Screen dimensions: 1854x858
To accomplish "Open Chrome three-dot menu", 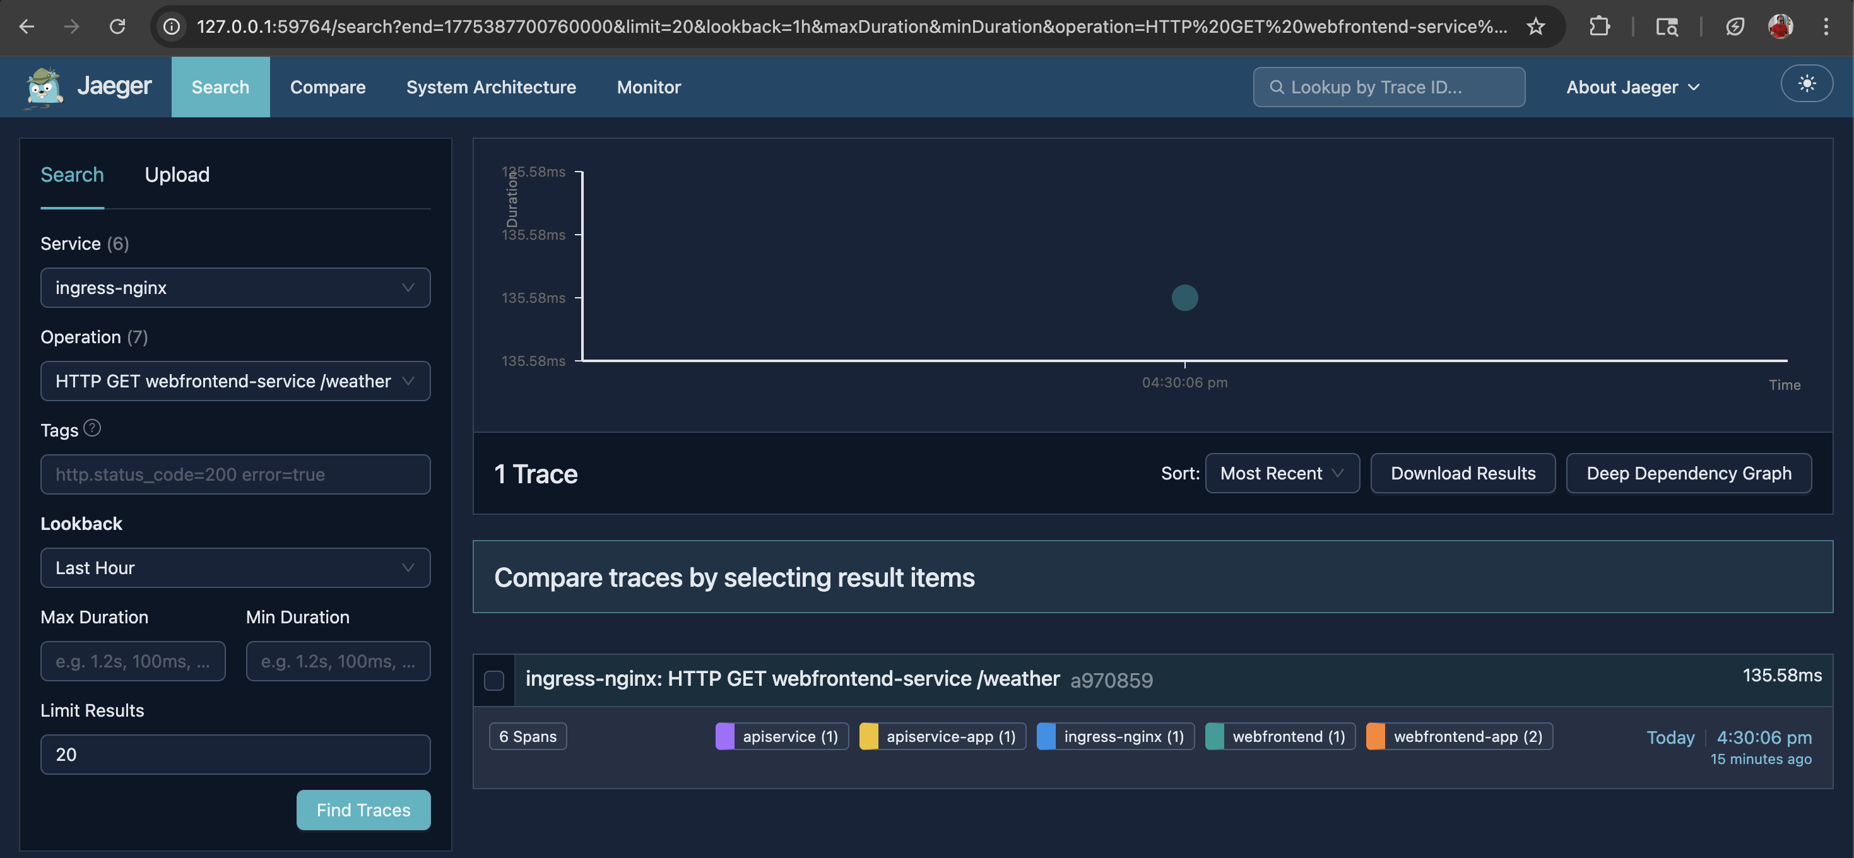I will (x=1825, y=26).
